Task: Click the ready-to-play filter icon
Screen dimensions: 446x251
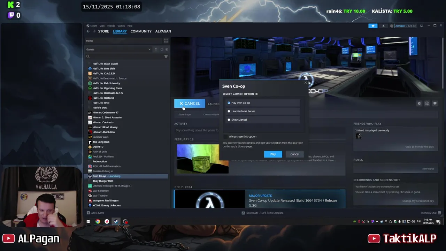Action: (x=167, y=49)
